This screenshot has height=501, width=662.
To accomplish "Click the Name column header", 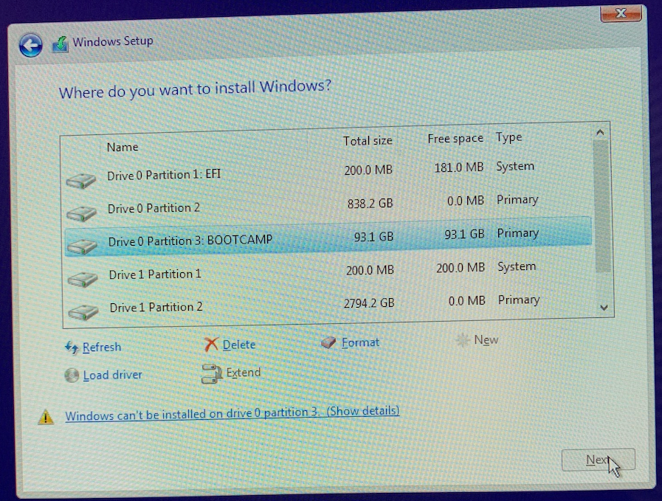I will pos(123,148).
